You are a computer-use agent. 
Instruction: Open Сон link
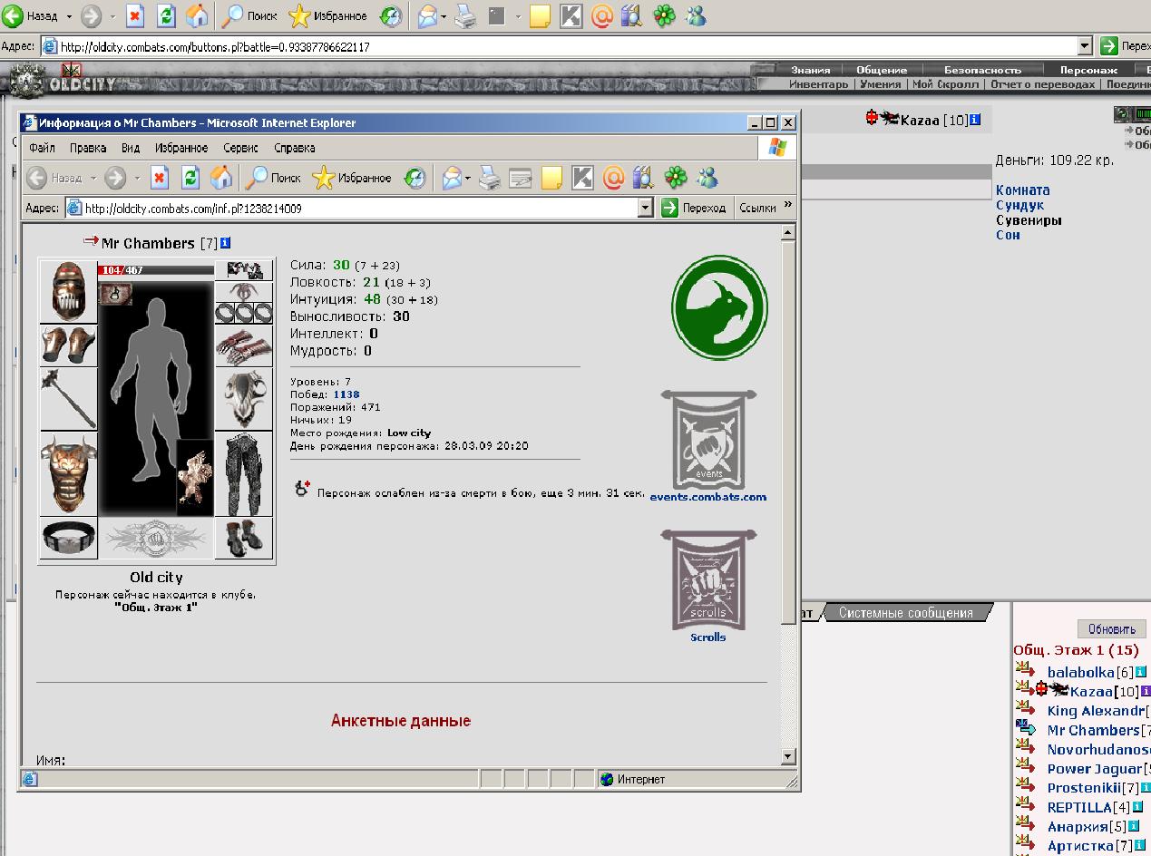[x=1008, y=234]
